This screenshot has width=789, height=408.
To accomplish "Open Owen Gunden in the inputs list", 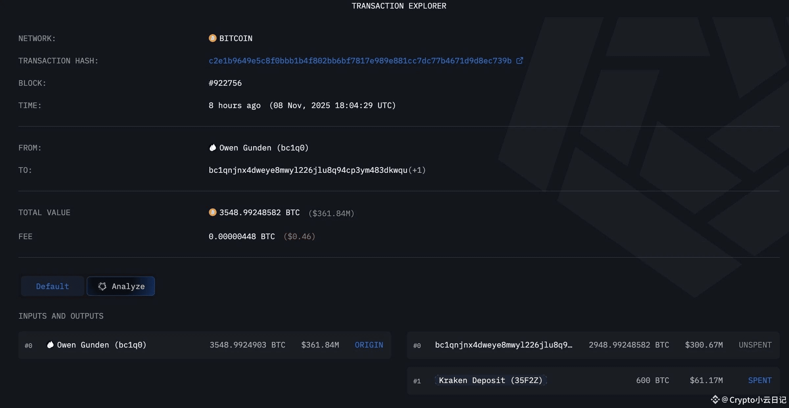I will point(101,345).
